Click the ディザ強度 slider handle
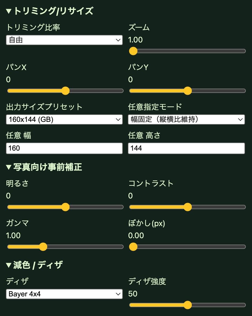This screenshot has height=316, width=252. [x=187, y=305]
